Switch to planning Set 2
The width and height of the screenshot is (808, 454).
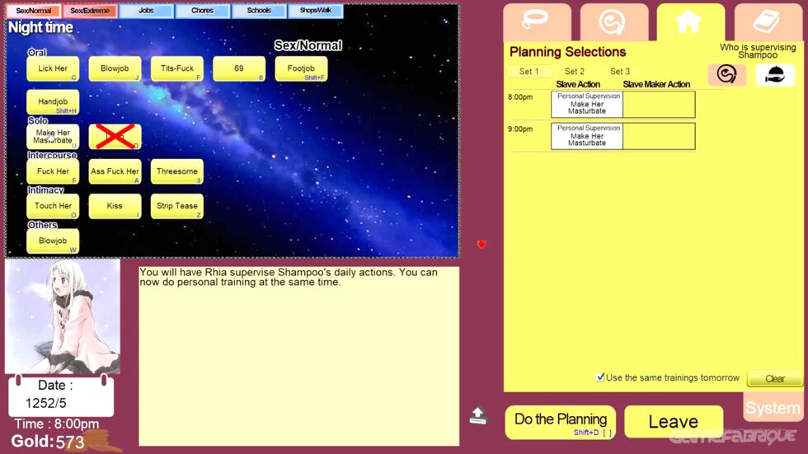tap(575, 72)
